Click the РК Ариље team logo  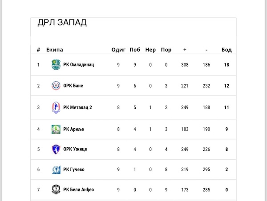56,130
